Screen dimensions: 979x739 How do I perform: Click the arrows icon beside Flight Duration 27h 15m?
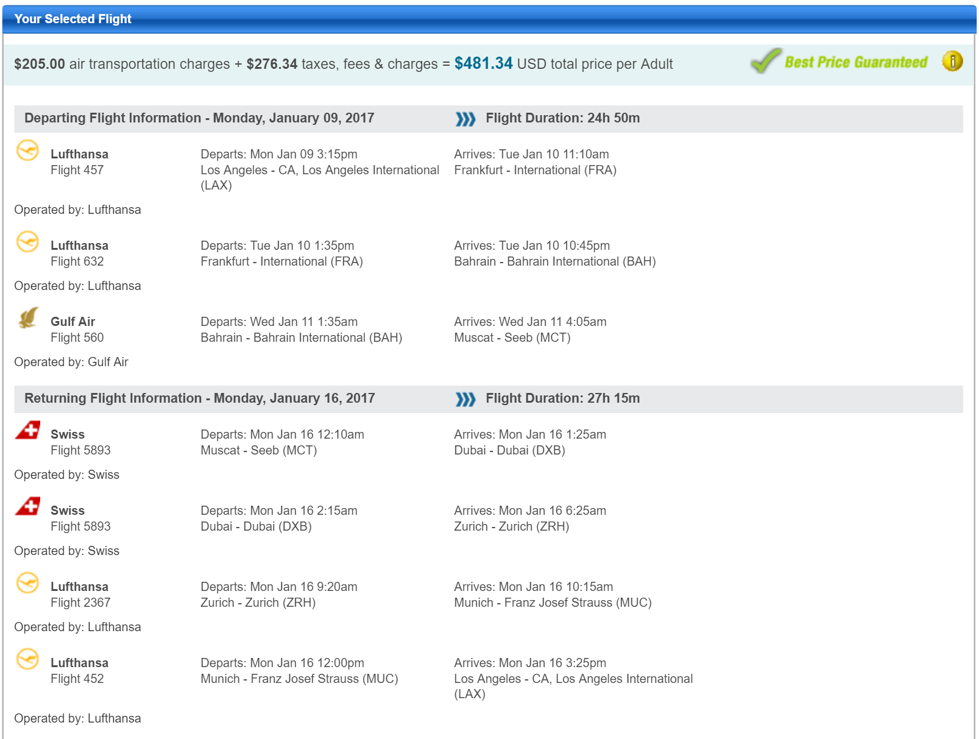point(465,399)
